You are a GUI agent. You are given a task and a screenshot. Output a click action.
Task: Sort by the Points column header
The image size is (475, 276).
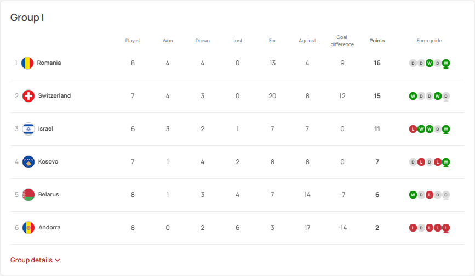point(377,41)
